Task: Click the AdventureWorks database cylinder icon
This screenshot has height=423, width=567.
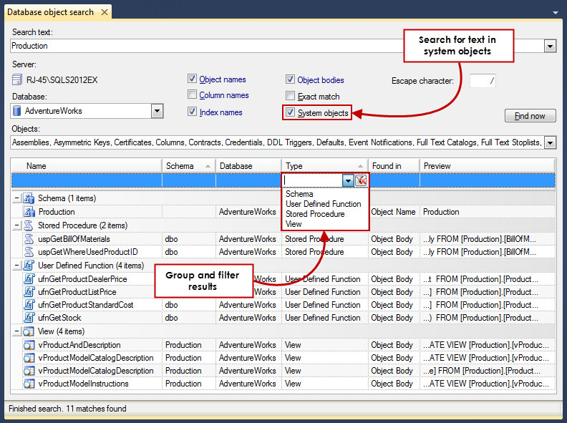Action: pos(16,111)
